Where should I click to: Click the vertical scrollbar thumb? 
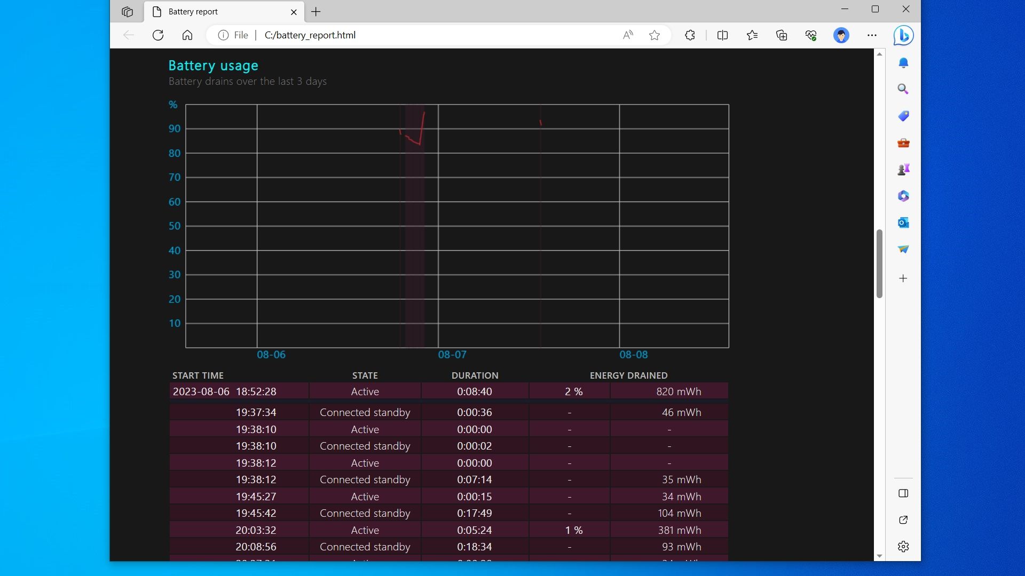(879, 264)
